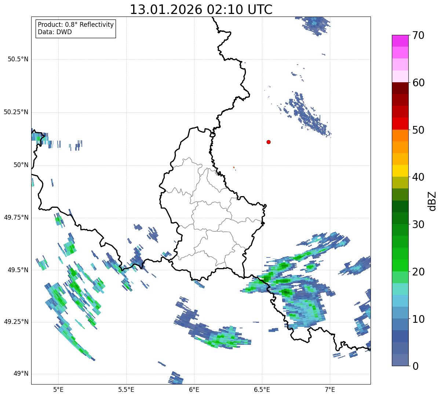Click the colorbar tick label '0'
The width and height of the screenshot is (441, 397).
pyautogui.click(x=416, y=366)
